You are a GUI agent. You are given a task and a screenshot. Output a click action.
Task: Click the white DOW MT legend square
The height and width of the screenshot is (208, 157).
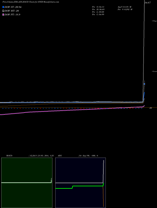coord(3,11)
